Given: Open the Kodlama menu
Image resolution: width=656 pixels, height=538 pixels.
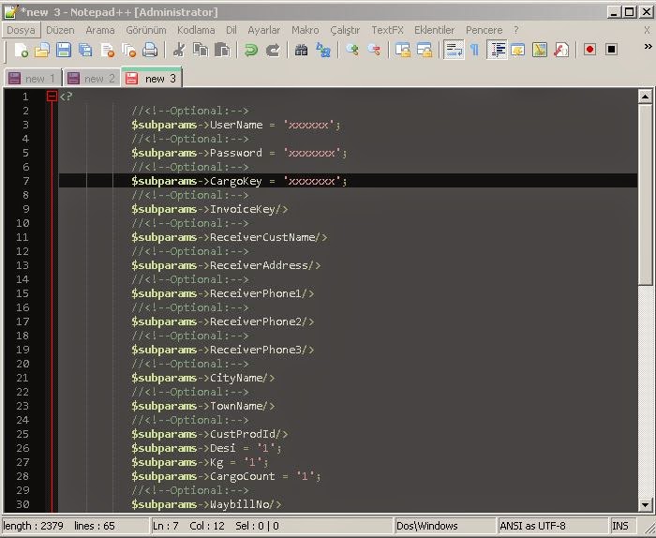Looking at the screenshot, I should click(196, 30).
